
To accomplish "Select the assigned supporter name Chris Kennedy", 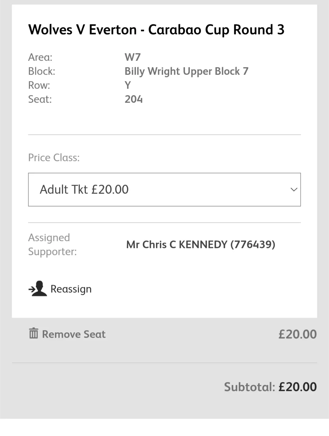I will [x=200, y=245].
